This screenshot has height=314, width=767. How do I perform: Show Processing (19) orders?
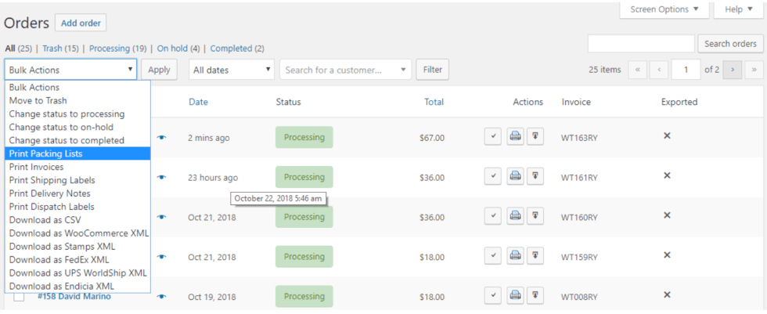tap(118, 49)
